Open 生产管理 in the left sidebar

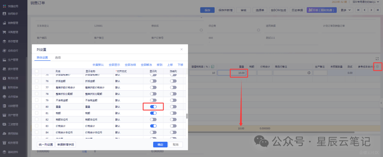coord(13,60)
